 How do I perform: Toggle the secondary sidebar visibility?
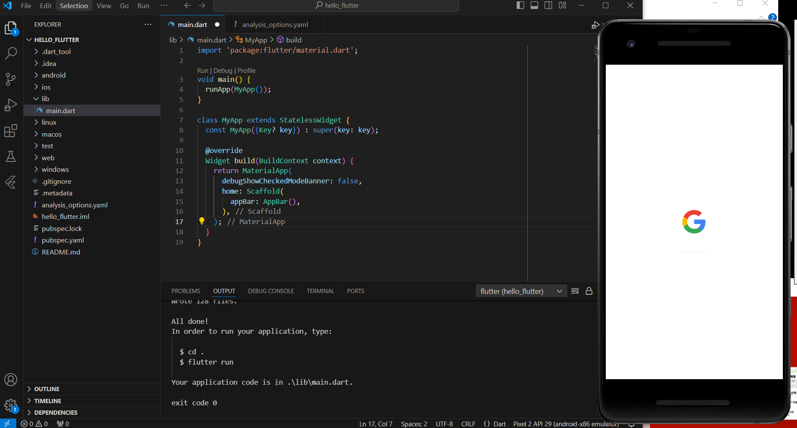pos(548,6)
